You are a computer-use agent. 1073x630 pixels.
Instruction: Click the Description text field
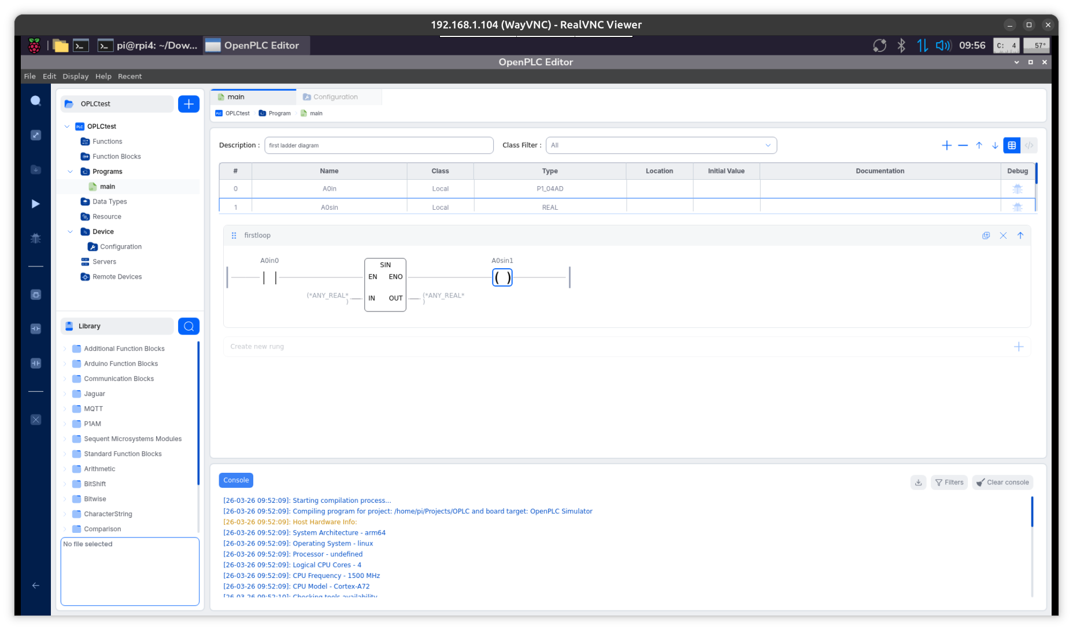379,146
